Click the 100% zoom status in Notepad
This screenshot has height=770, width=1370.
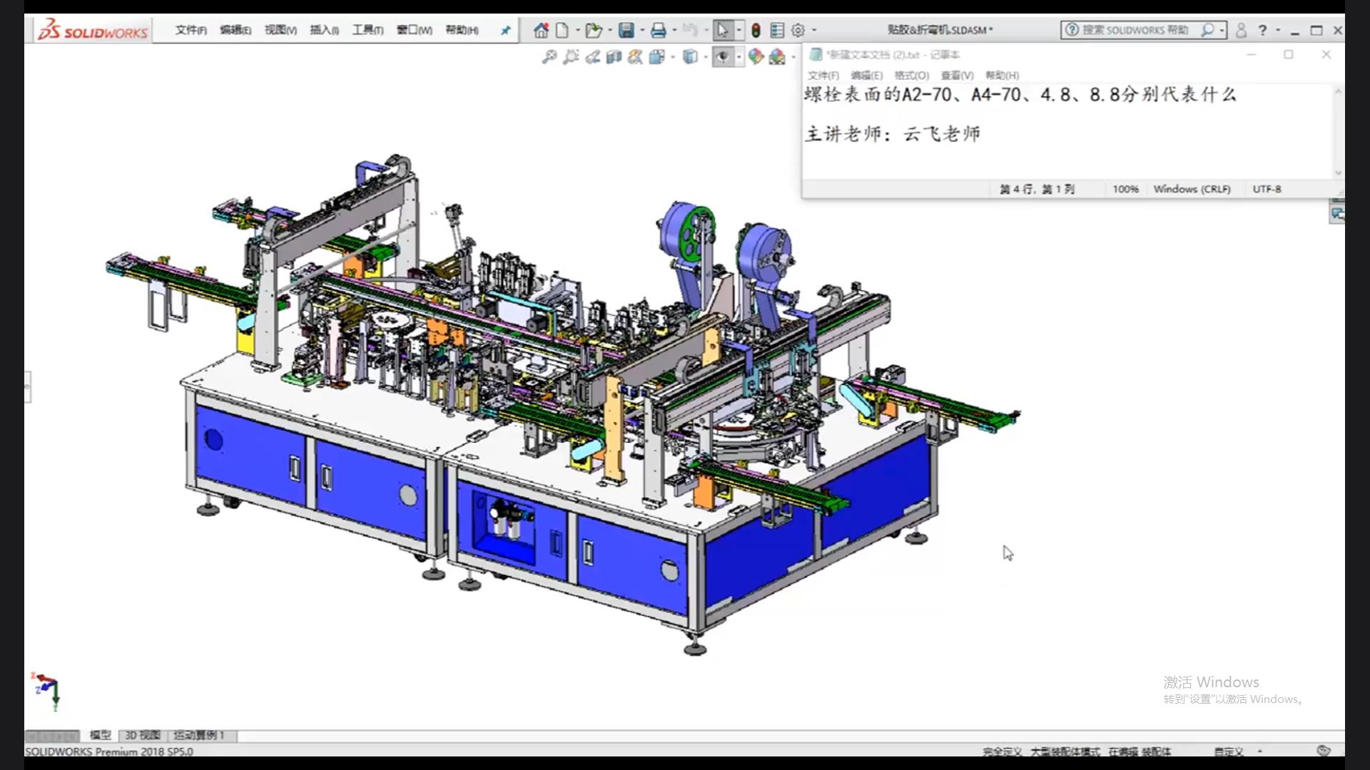1125,189
